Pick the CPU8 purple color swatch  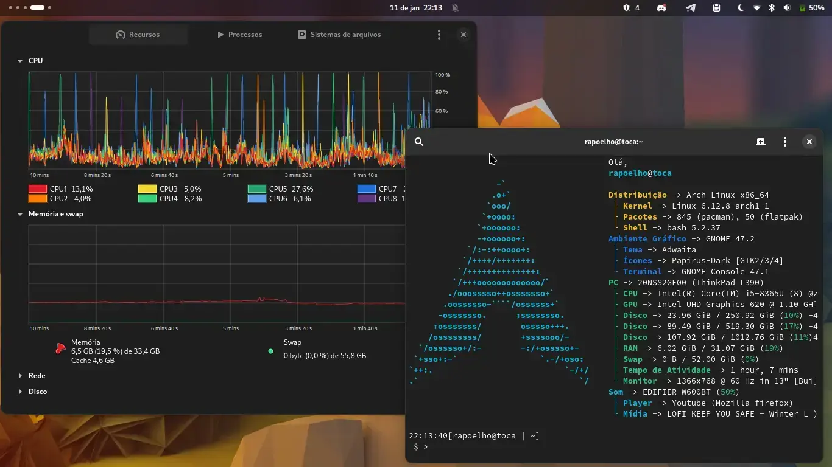coord(367,199)
